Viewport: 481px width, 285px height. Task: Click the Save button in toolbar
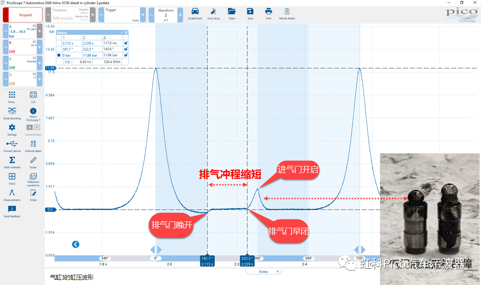pyautogui.click(x=250, y=14)
